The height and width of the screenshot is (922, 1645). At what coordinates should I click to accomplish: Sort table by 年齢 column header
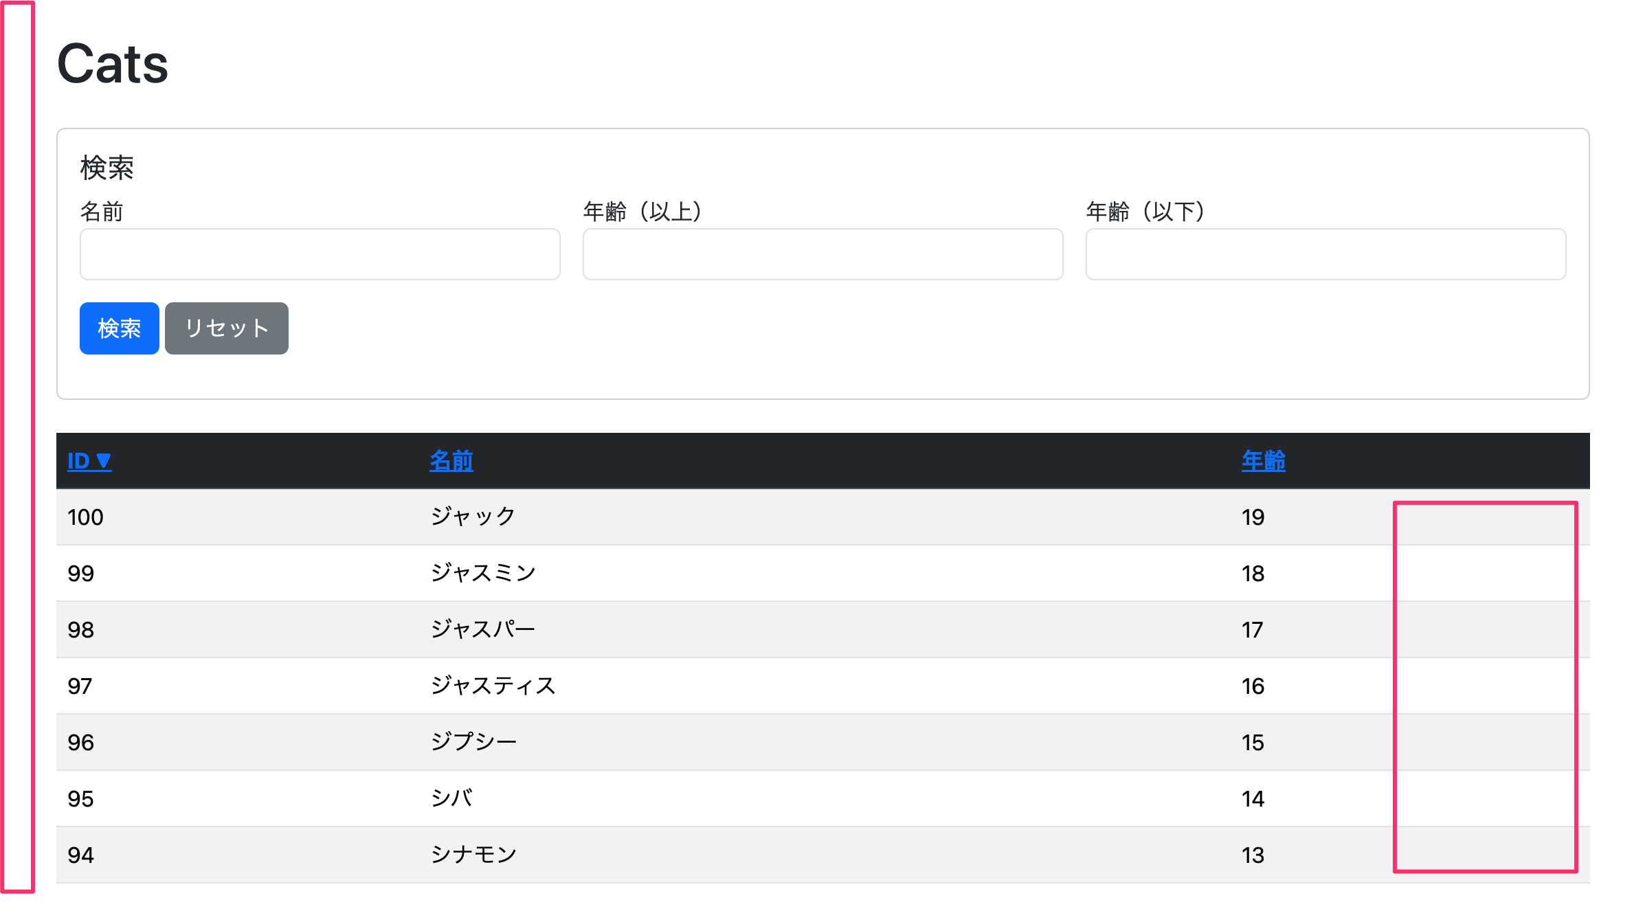tap(1263, 461)
